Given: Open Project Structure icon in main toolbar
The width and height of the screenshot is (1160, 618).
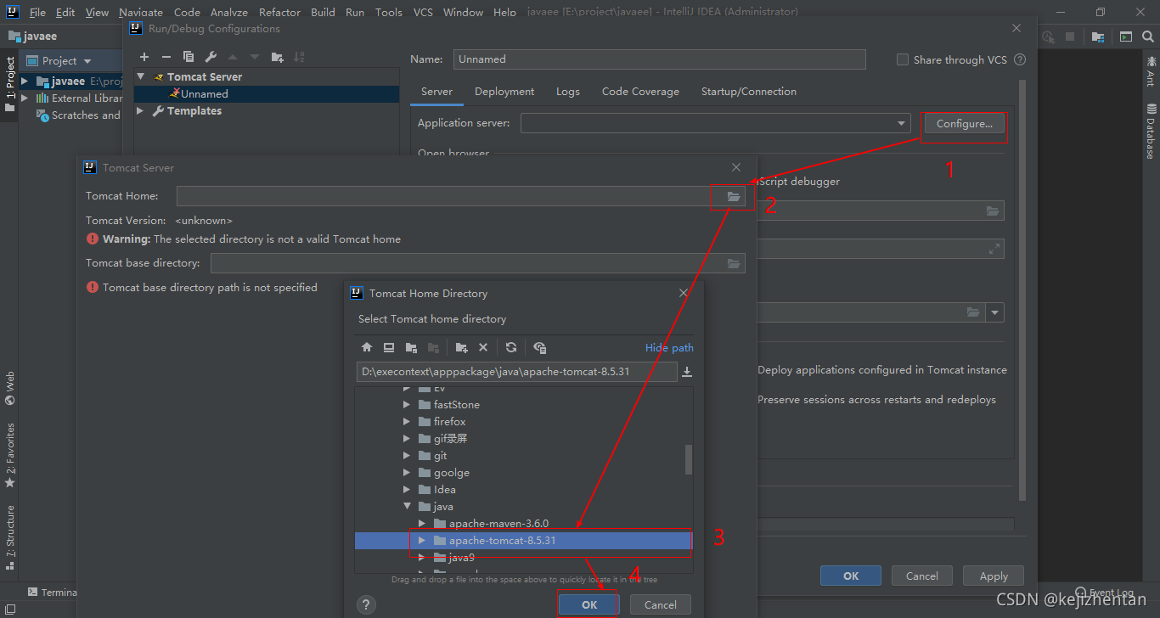Looking at the screenshot, I should [1098, 37].
